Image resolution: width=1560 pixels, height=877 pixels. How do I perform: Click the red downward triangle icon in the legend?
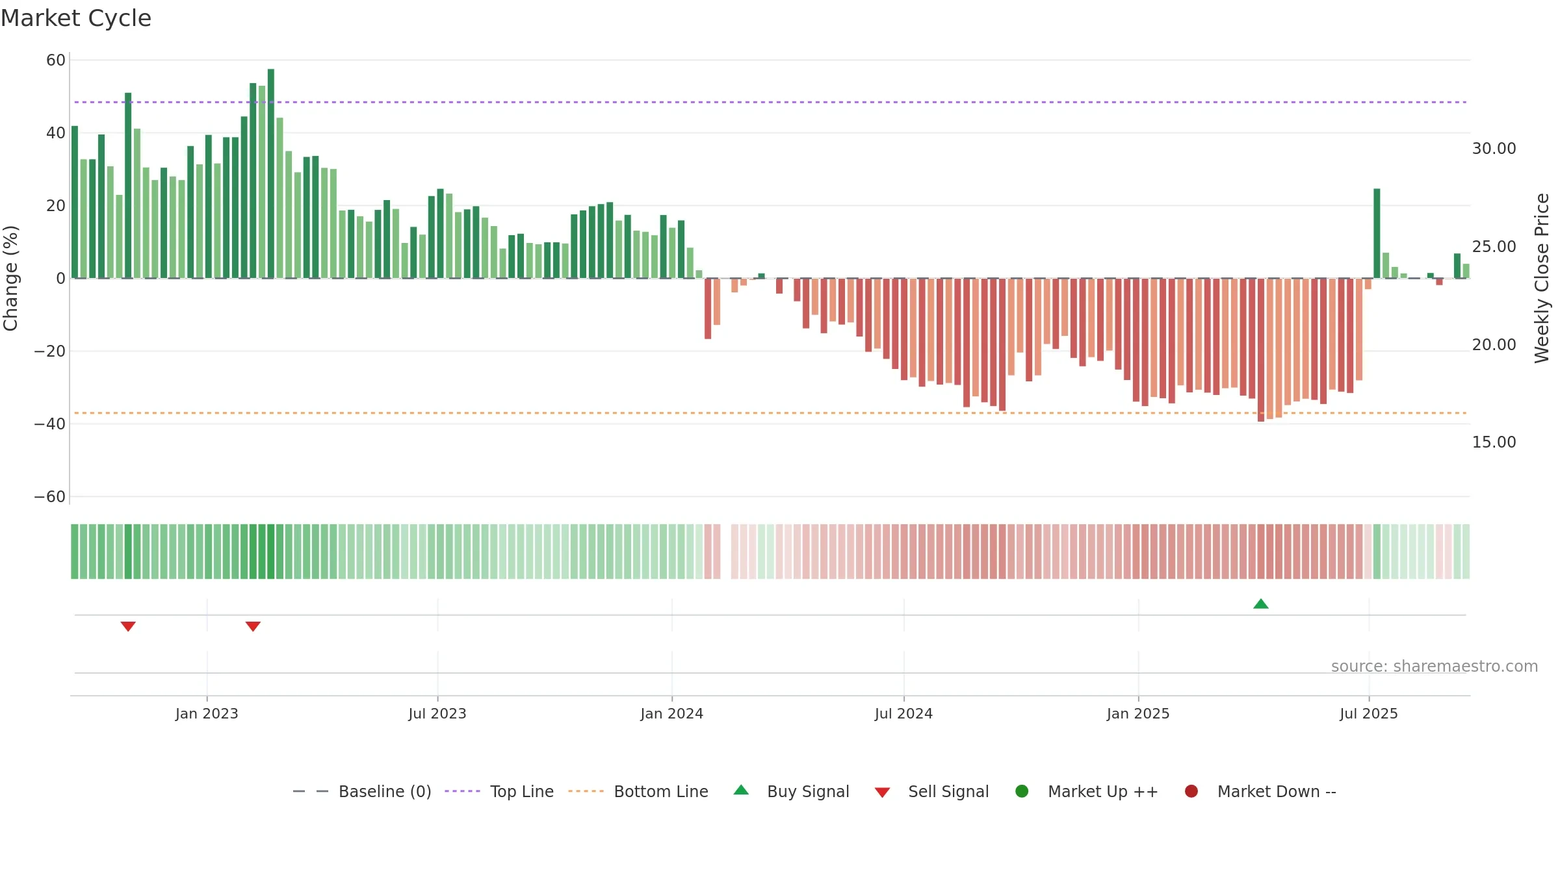tap(882, 793)
